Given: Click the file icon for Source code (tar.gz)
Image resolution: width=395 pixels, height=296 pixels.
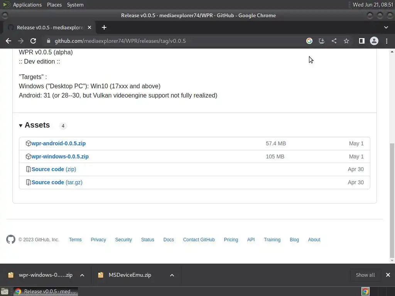Looking at the screenshot, I should tap(29, 182).
